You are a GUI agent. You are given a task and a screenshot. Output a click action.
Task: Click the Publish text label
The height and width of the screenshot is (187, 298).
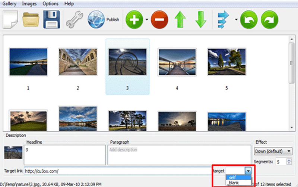(113, 19)
